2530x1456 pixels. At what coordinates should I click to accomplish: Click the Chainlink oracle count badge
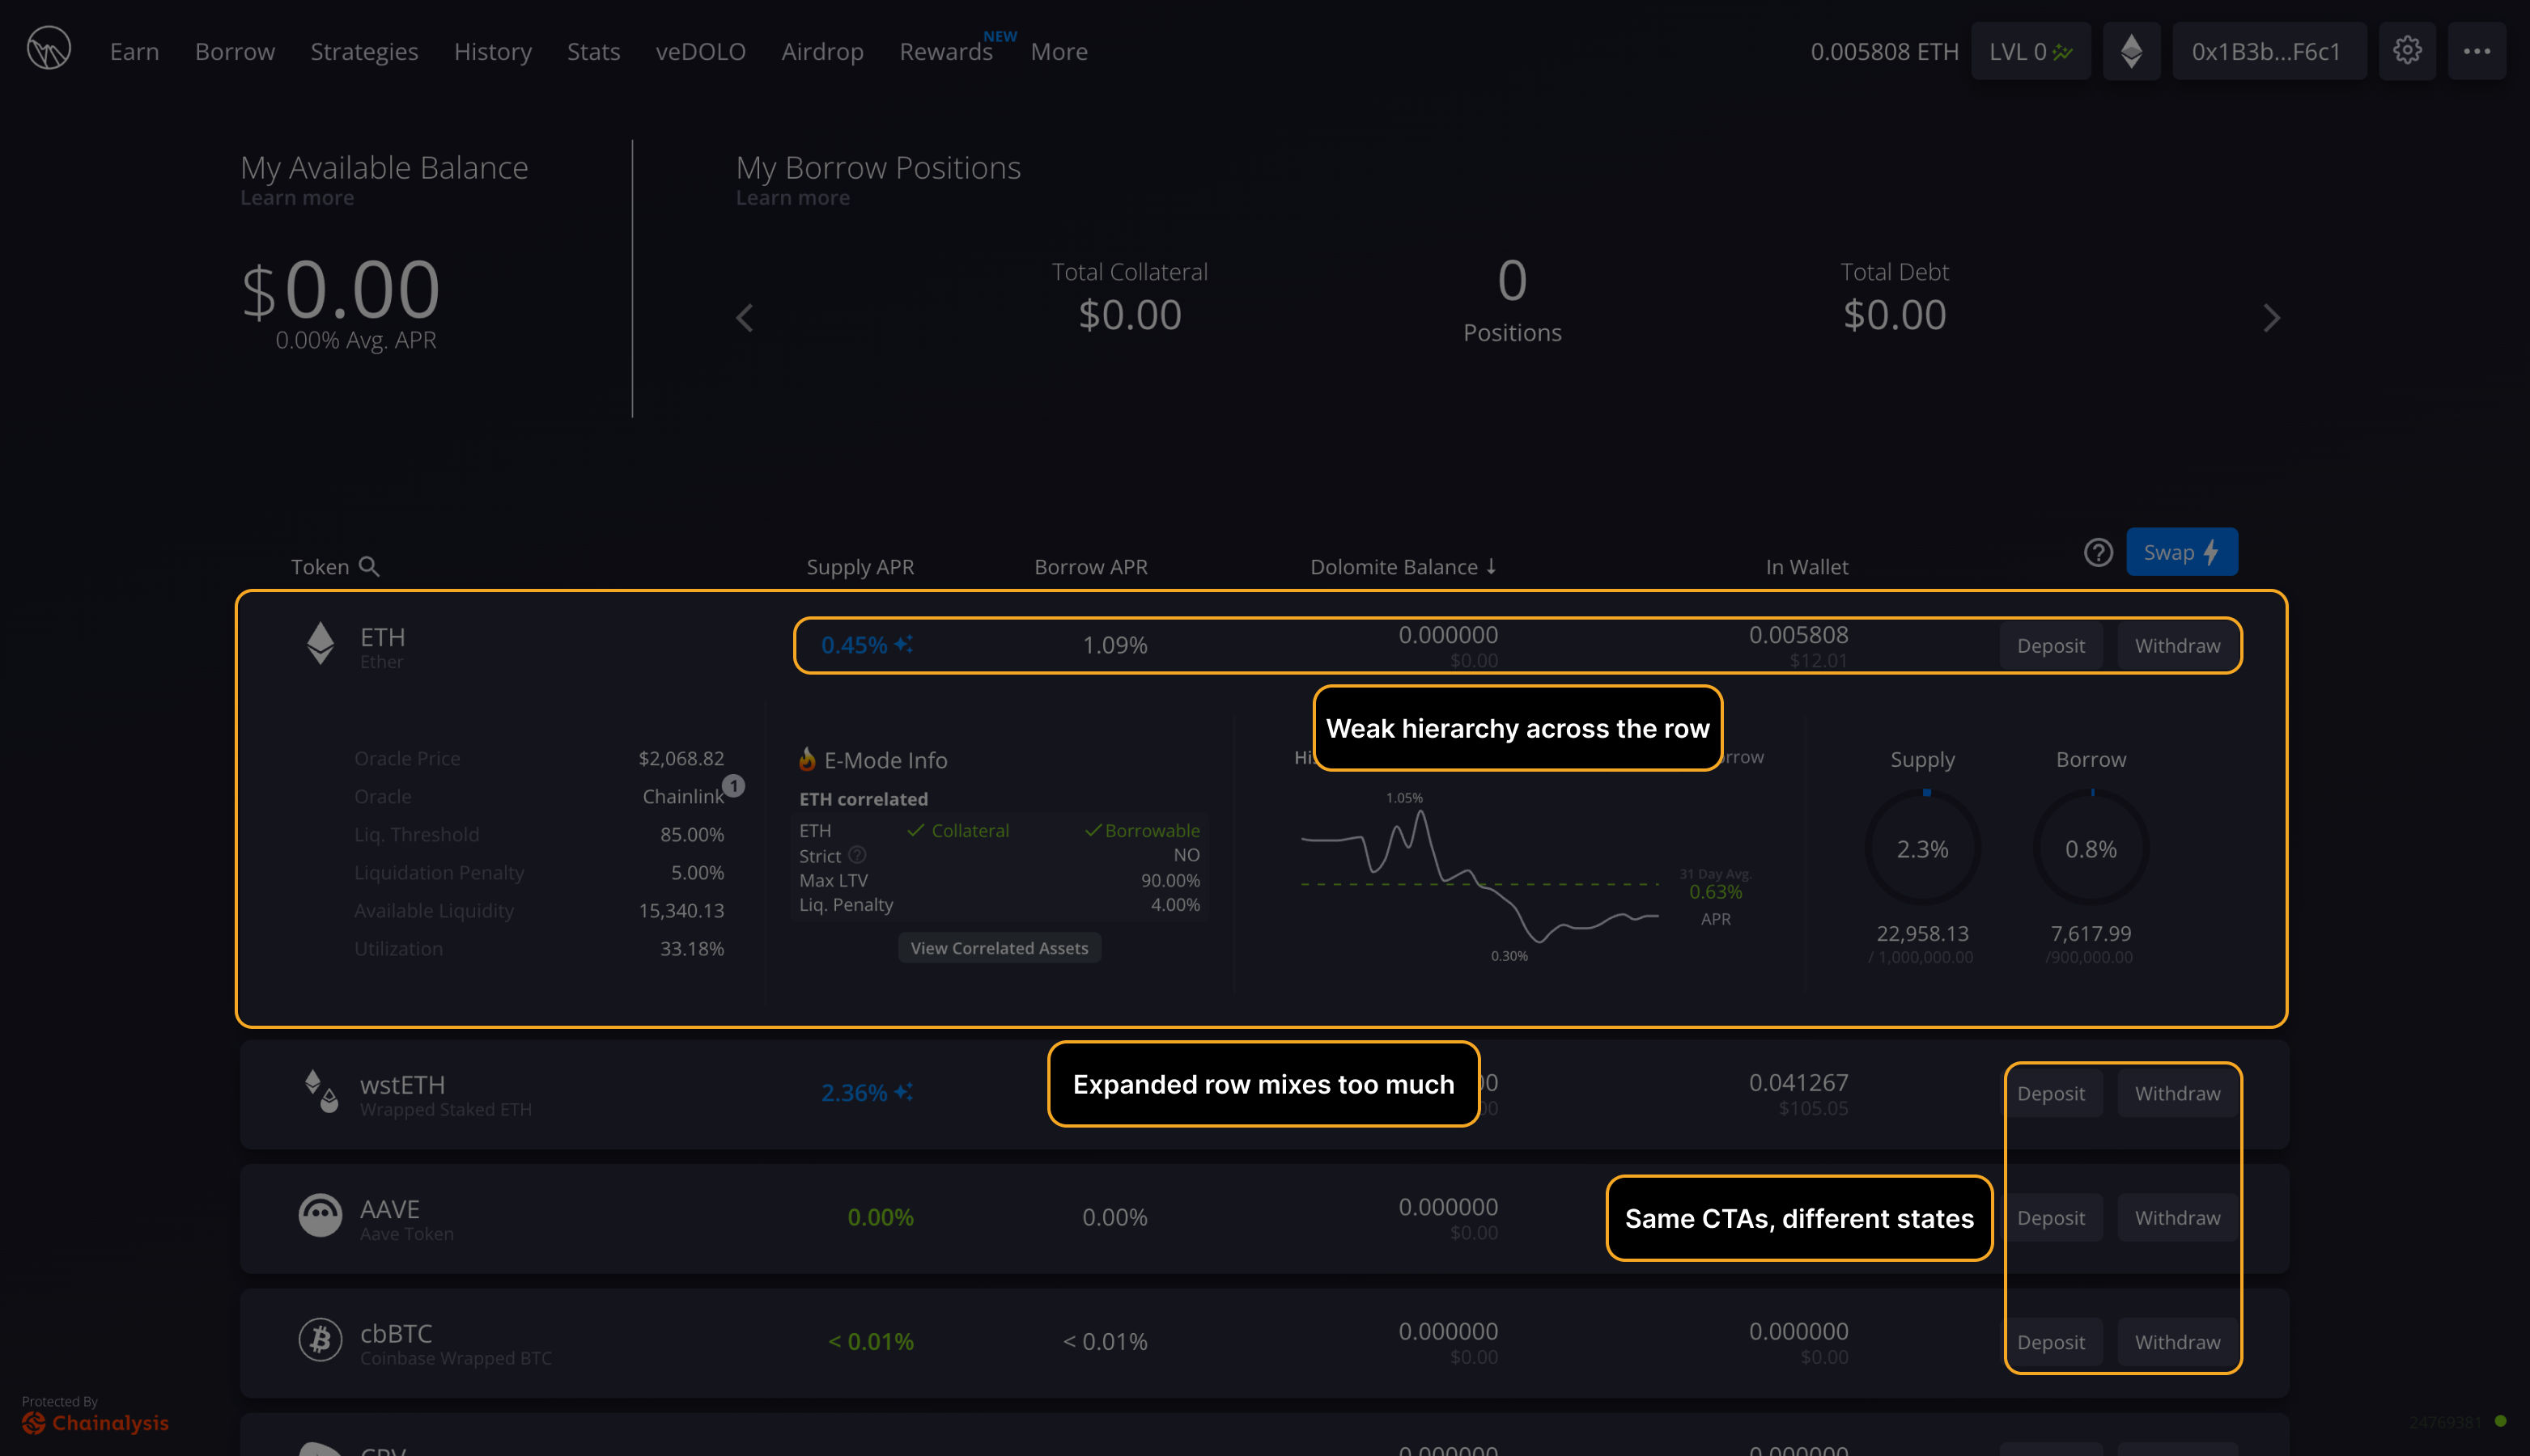733,785
